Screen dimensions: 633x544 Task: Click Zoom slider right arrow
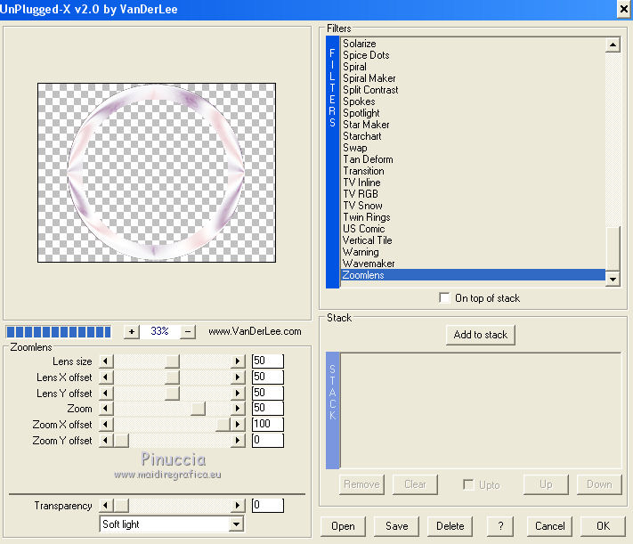click(238, 409)
